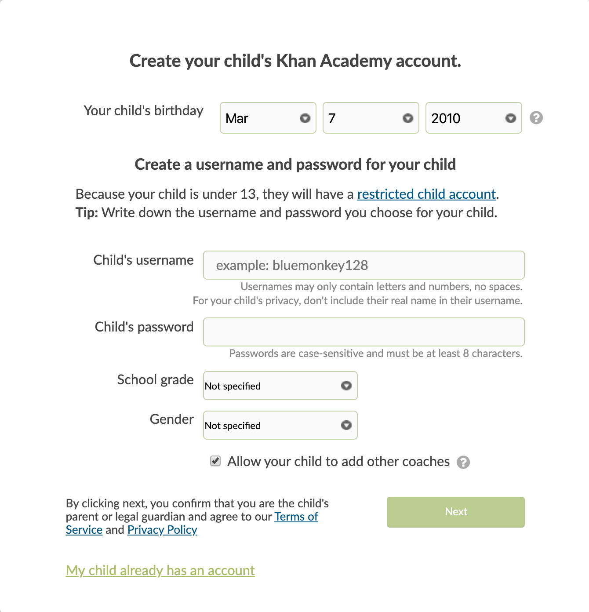The image size is (589, 612).
Task: Open the birth month dropdown showing Mar
Action: (x=268, y=118)
